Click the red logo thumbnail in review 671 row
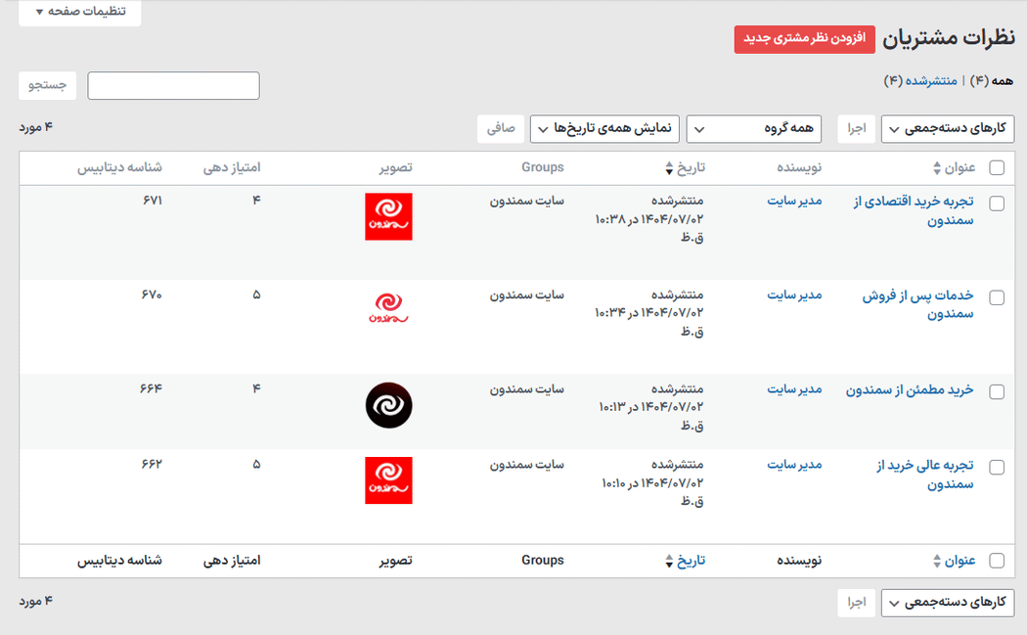1027x635 pixels. pos(388,216)
